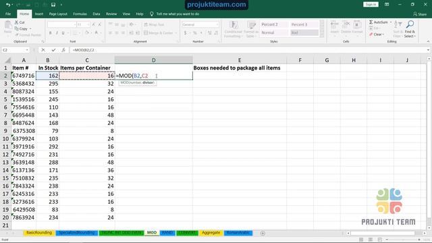Click in the formula bar input
Screen dimensions: 432x243
pos(247,50)
